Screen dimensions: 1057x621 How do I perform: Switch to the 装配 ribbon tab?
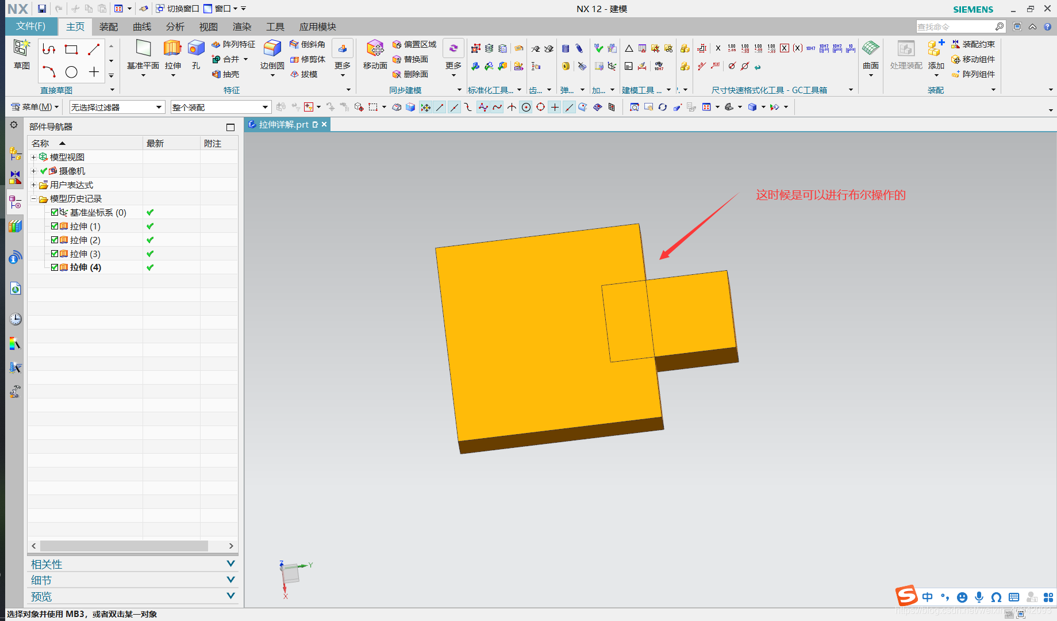coord(108,26)
